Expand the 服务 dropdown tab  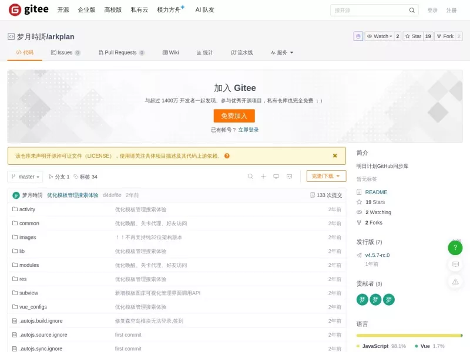click(282, 53)
